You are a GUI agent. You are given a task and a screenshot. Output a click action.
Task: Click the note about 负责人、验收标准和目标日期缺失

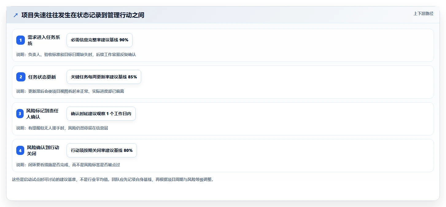pos(76,55)
